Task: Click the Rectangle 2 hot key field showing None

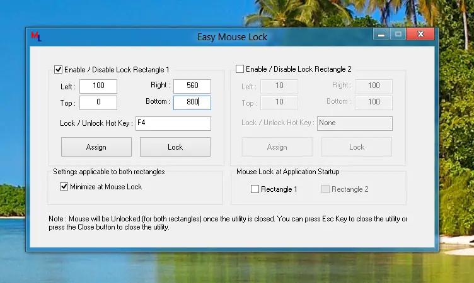Action: coord(355,123)
